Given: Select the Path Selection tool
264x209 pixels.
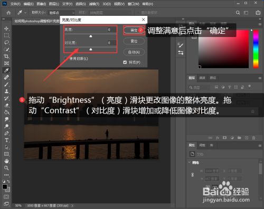Looking at the screenshot, I should (6, 147).
